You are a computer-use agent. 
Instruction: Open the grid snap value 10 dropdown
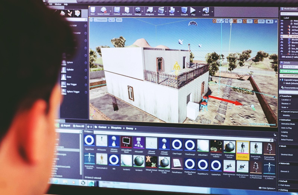coord(240,21)
